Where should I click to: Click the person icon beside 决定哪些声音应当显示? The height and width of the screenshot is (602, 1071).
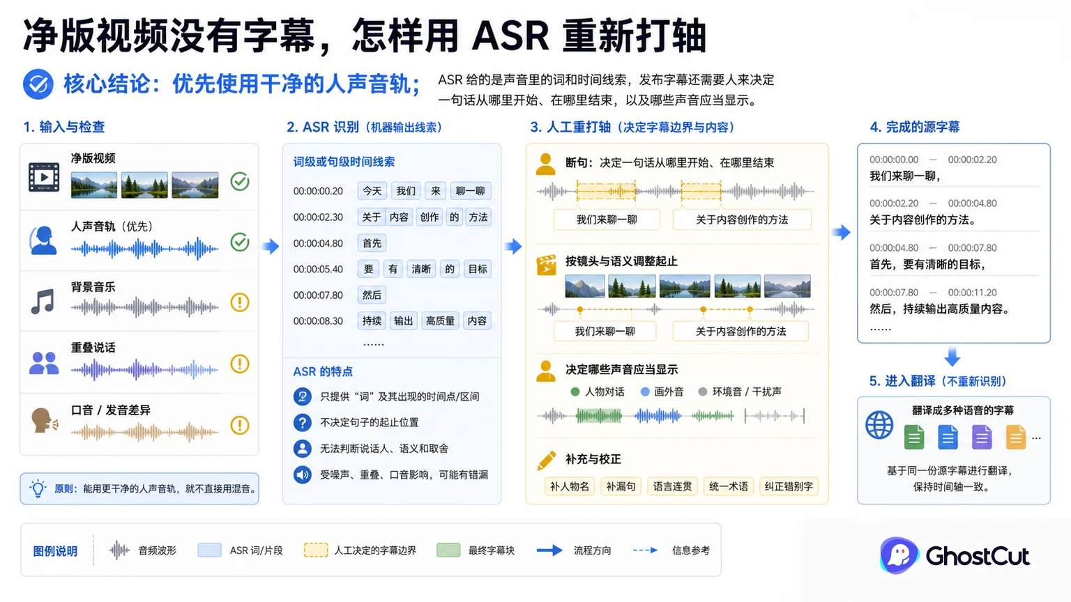click(x=546, y=371)
